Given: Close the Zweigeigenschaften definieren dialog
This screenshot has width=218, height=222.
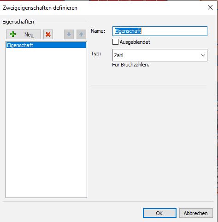Looking at the screenshot, I should 210,7.
